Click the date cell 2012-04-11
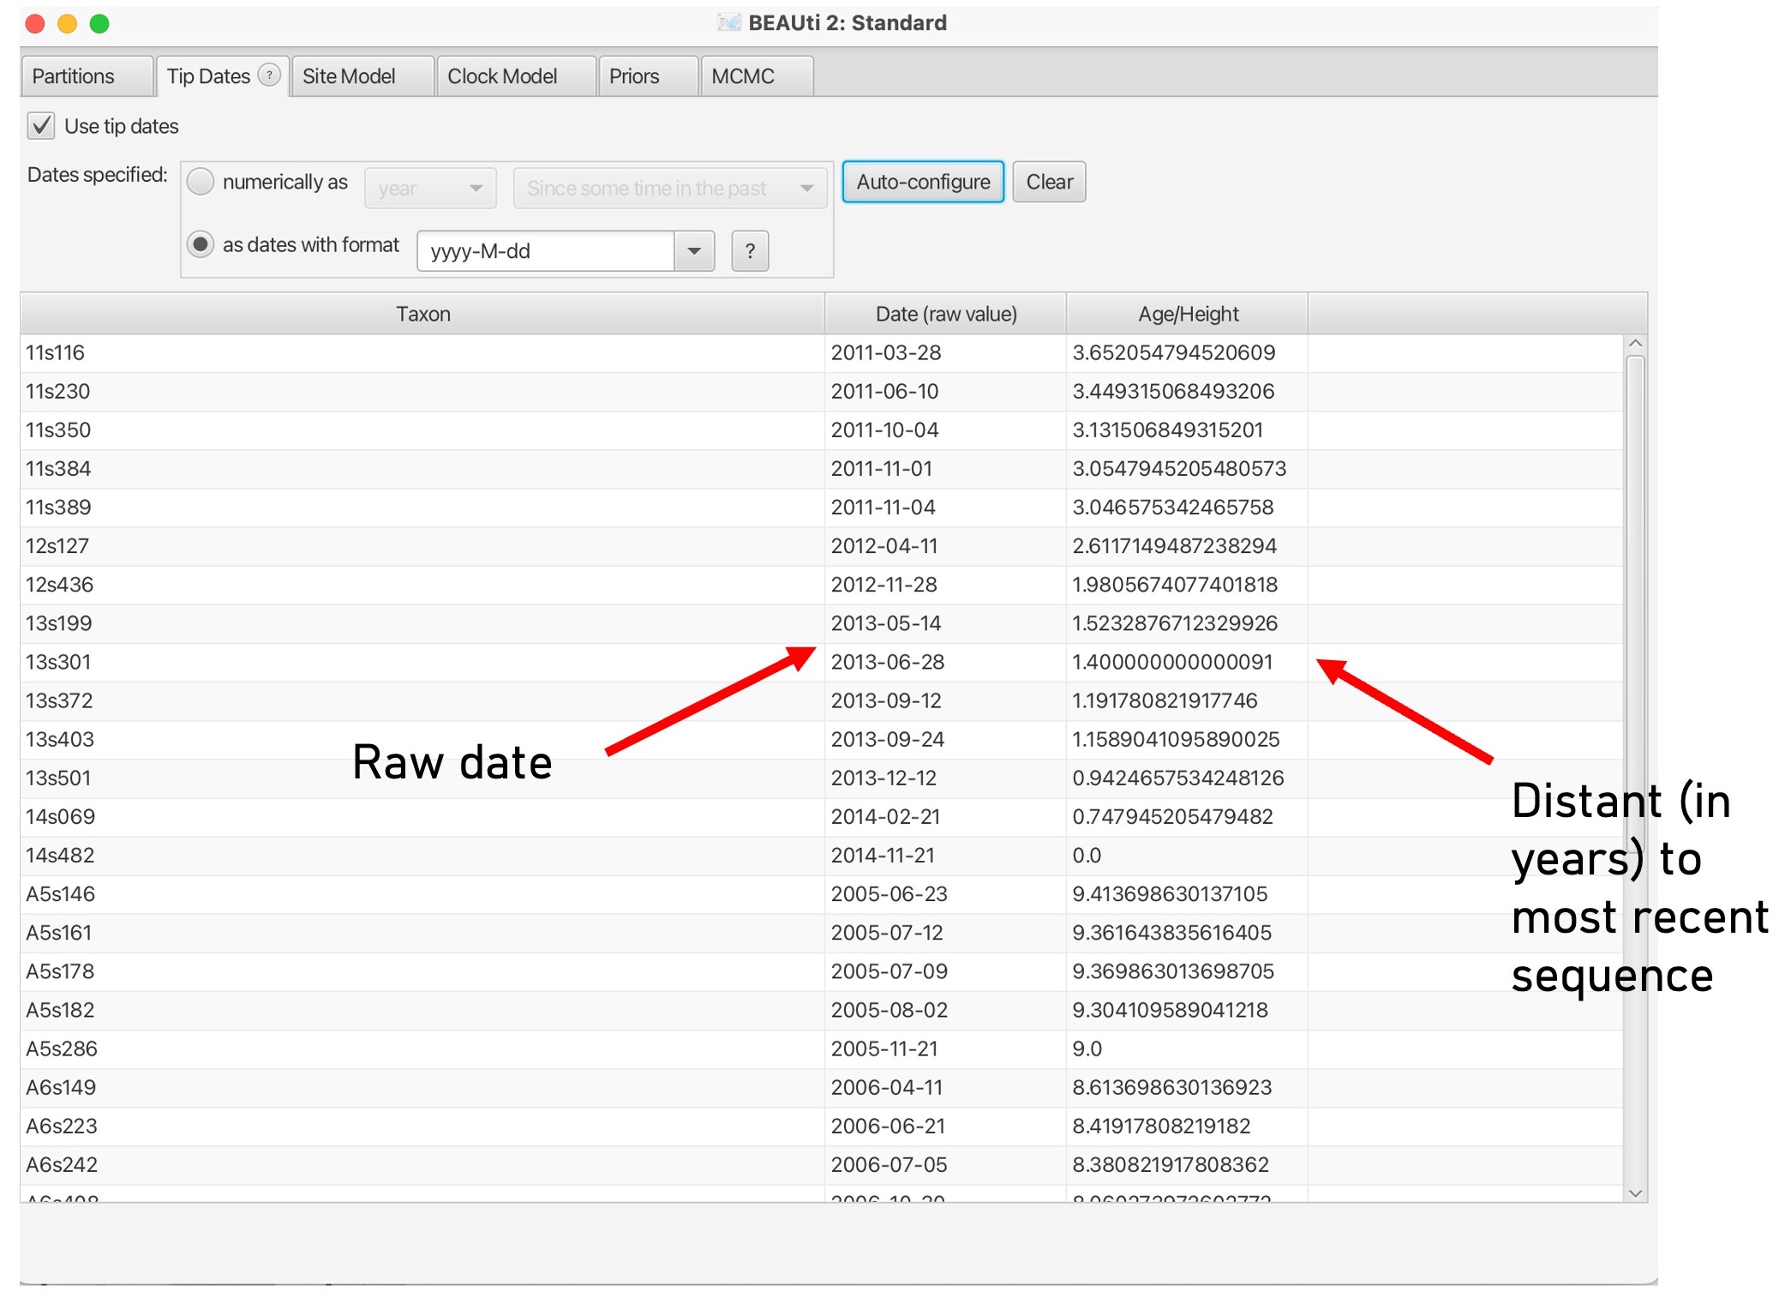 (946, 546)
